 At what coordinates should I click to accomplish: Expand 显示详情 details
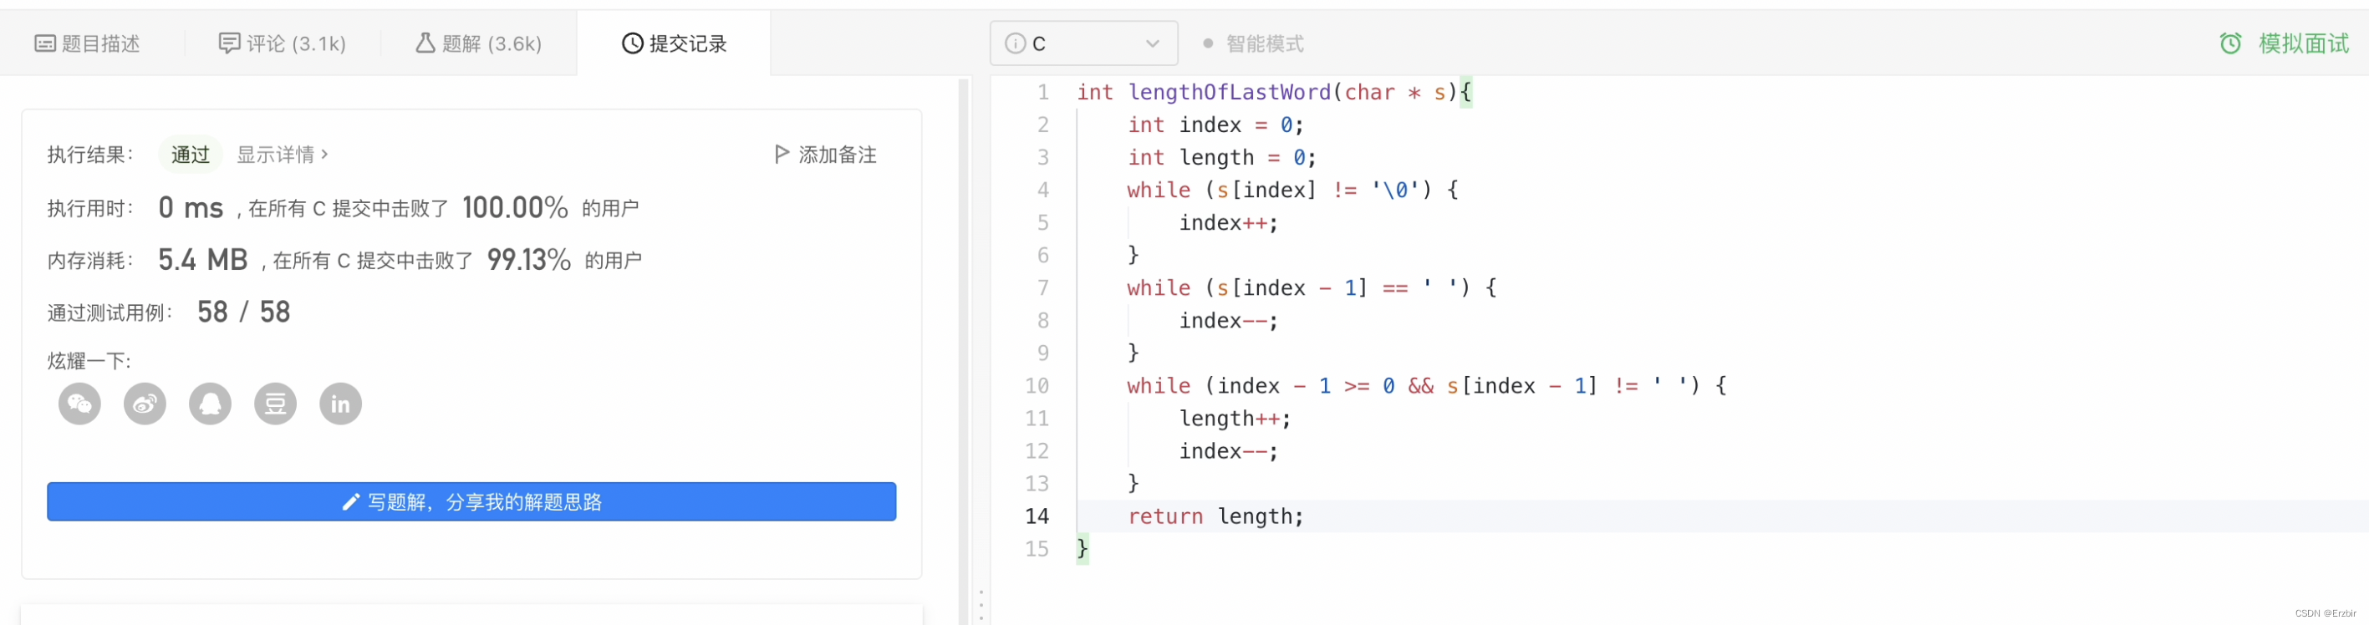pos(282,155)
